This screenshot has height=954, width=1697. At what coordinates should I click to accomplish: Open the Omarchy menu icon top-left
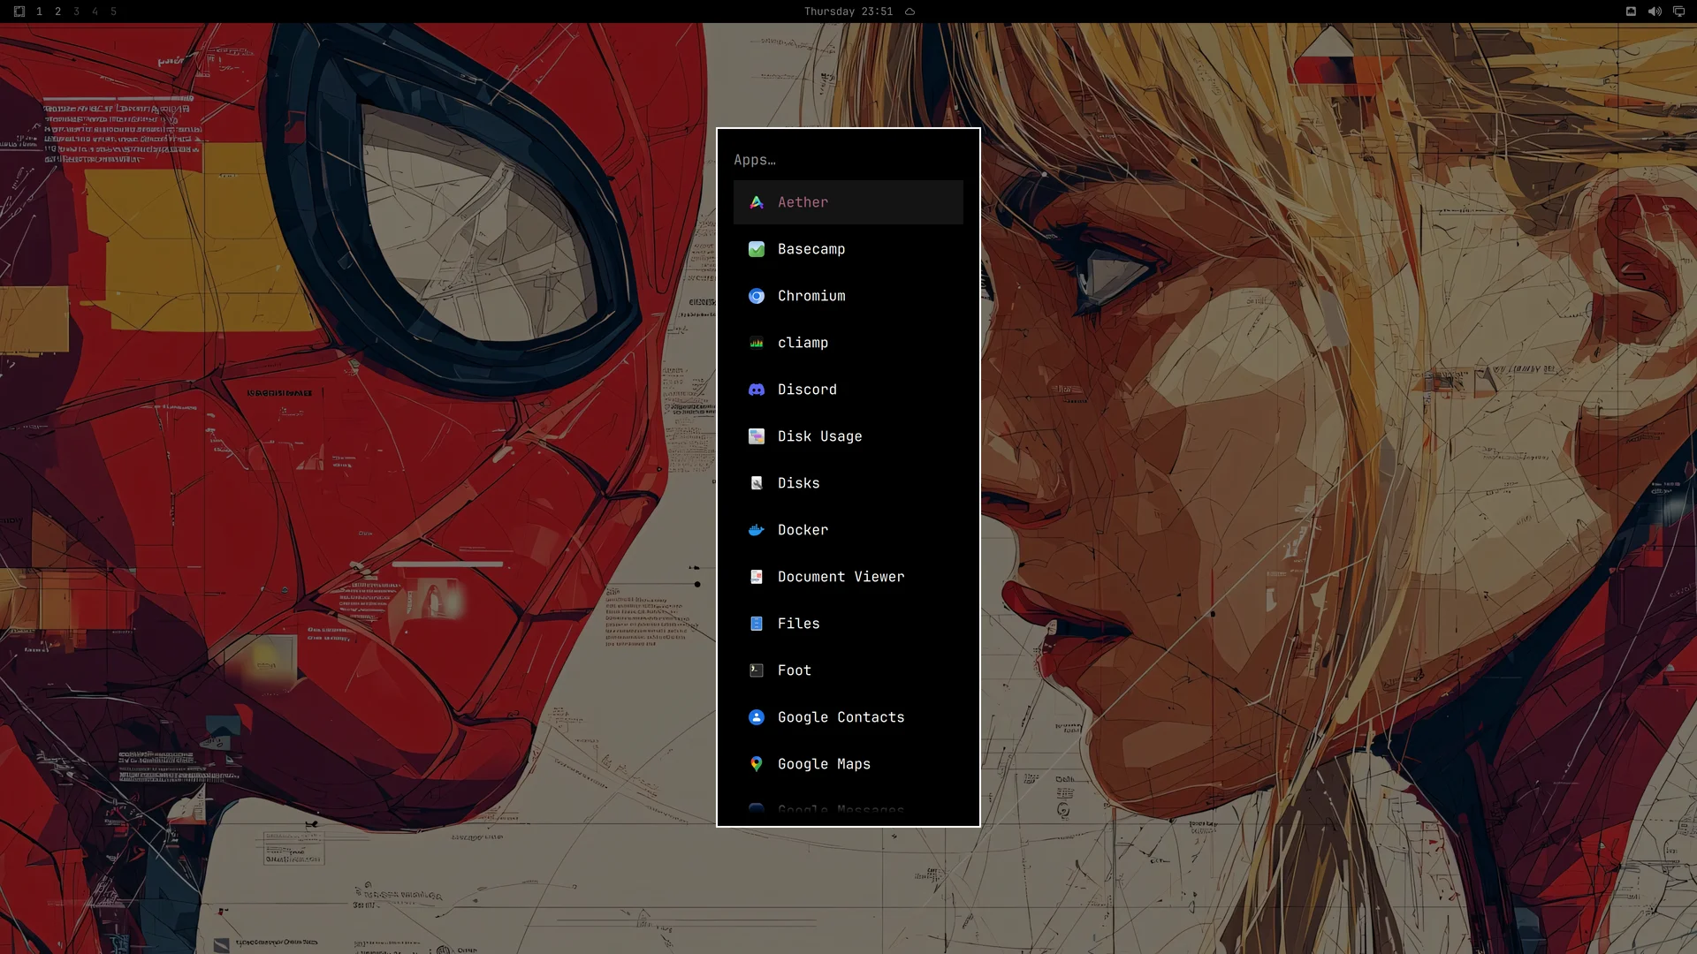pyautogui.click(x=19, y=11)
